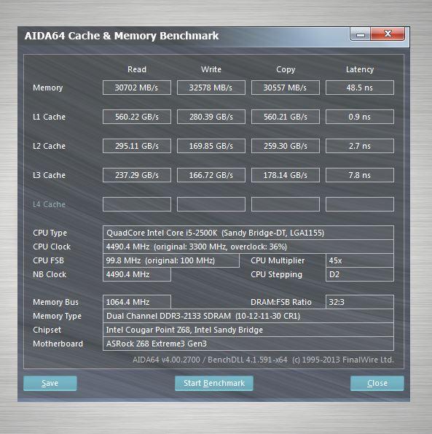Close window with red X button
Viewport: 432px width, 434px height.
[x=388, y=34]
